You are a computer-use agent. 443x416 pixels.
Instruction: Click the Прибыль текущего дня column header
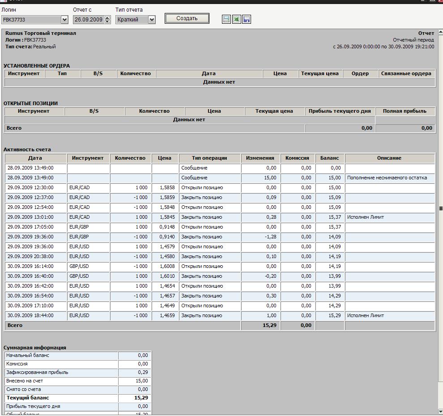coord(340,111)
